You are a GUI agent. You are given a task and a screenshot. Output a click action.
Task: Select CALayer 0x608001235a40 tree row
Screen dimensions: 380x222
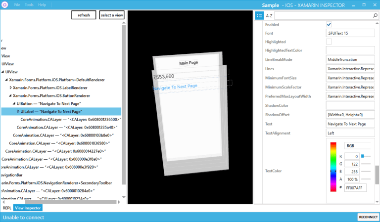67,128
